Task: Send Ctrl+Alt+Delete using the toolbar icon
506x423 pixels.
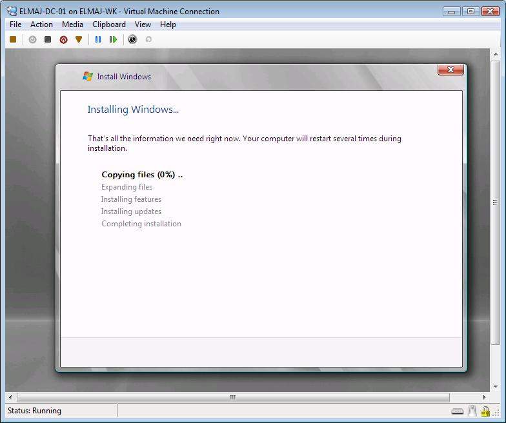Action: pos(13,39)
